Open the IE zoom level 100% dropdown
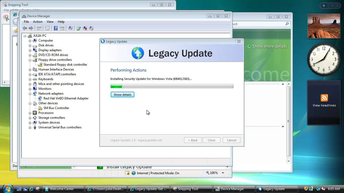 (223, 173)
